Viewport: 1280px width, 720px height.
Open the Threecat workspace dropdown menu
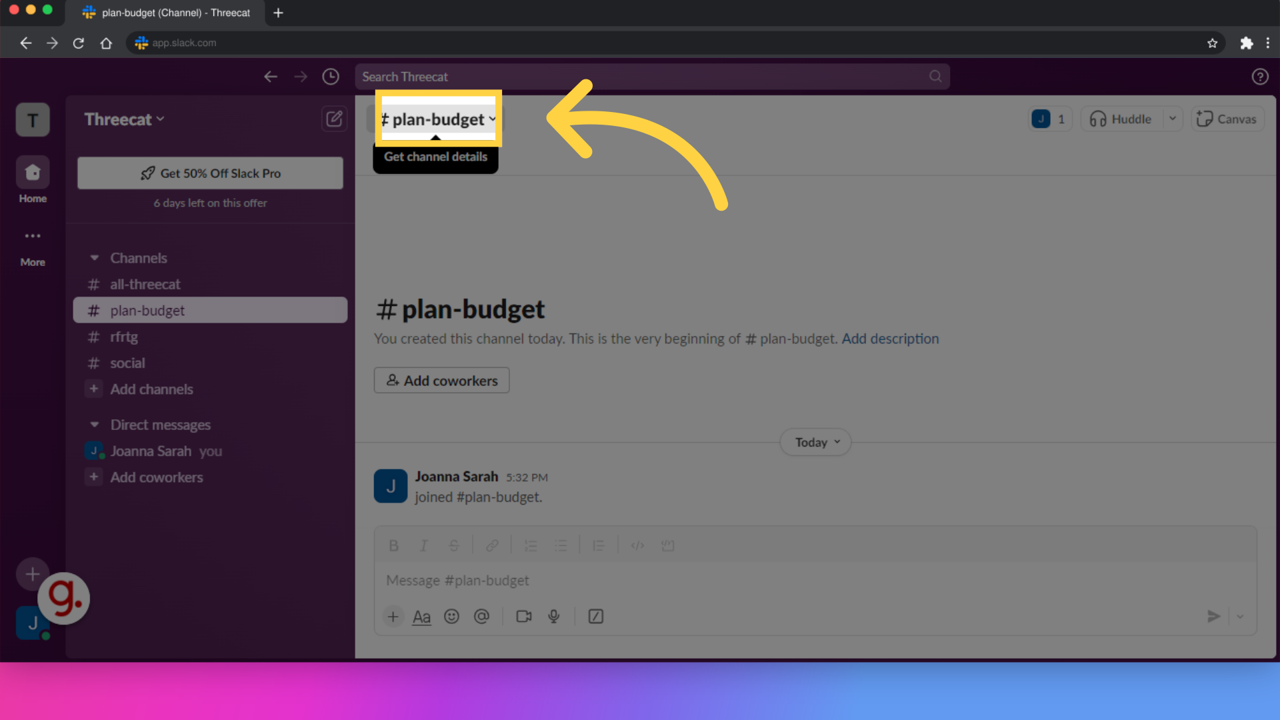[124, 119]
